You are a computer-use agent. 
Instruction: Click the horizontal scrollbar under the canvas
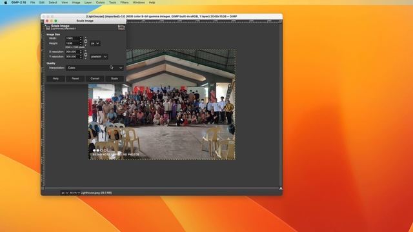pos(162,188)
